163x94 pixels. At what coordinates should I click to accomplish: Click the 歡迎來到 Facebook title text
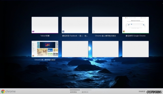(x=75, y=36)
